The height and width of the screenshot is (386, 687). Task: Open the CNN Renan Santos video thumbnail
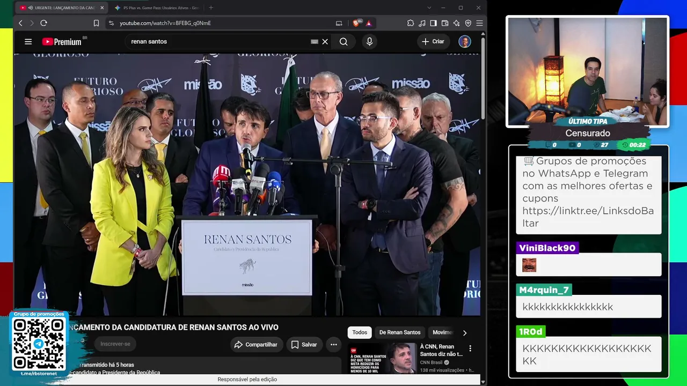click(x=383, y=358)
